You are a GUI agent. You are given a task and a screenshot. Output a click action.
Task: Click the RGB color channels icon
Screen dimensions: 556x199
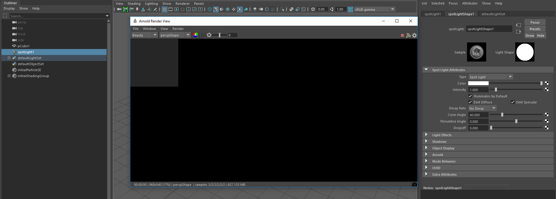pyautogui.click(x=195, y=35)
